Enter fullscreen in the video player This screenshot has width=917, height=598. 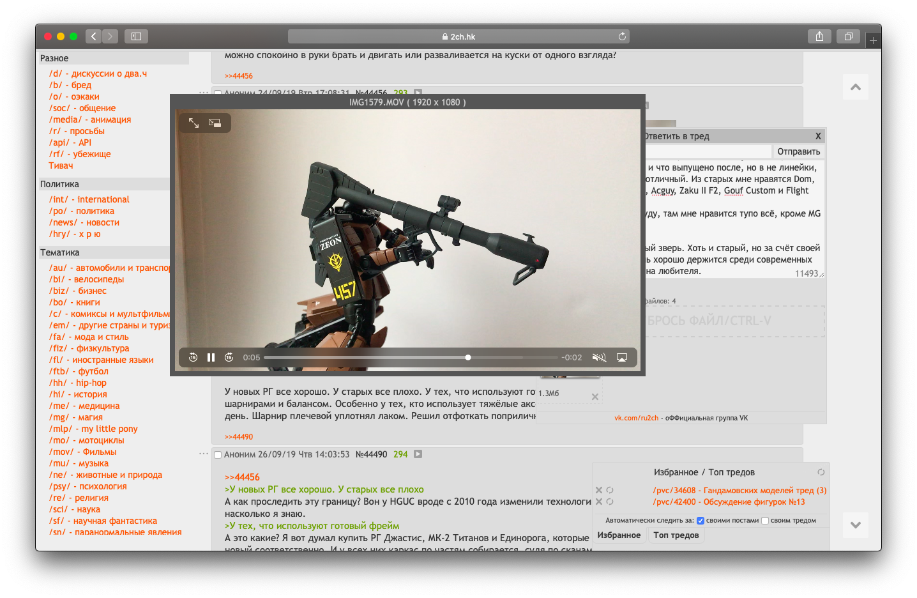(193, 123)
